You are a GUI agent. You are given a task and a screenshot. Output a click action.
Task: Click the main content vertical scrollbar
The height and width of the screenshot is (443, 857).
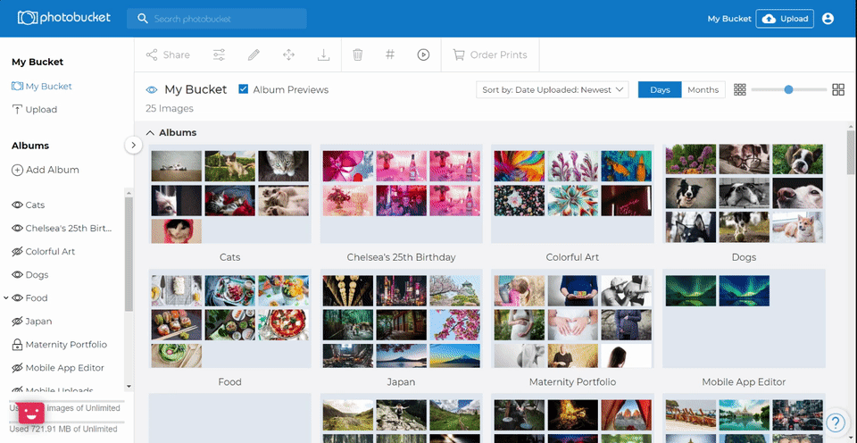851,152
